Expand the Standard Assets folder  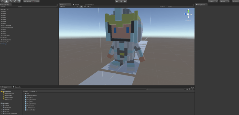coord(2,113)
